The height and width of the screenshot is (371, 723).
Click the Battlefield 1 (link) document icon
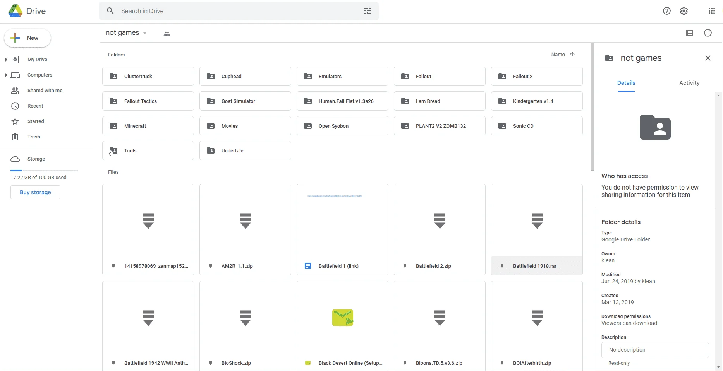point(308,266)
